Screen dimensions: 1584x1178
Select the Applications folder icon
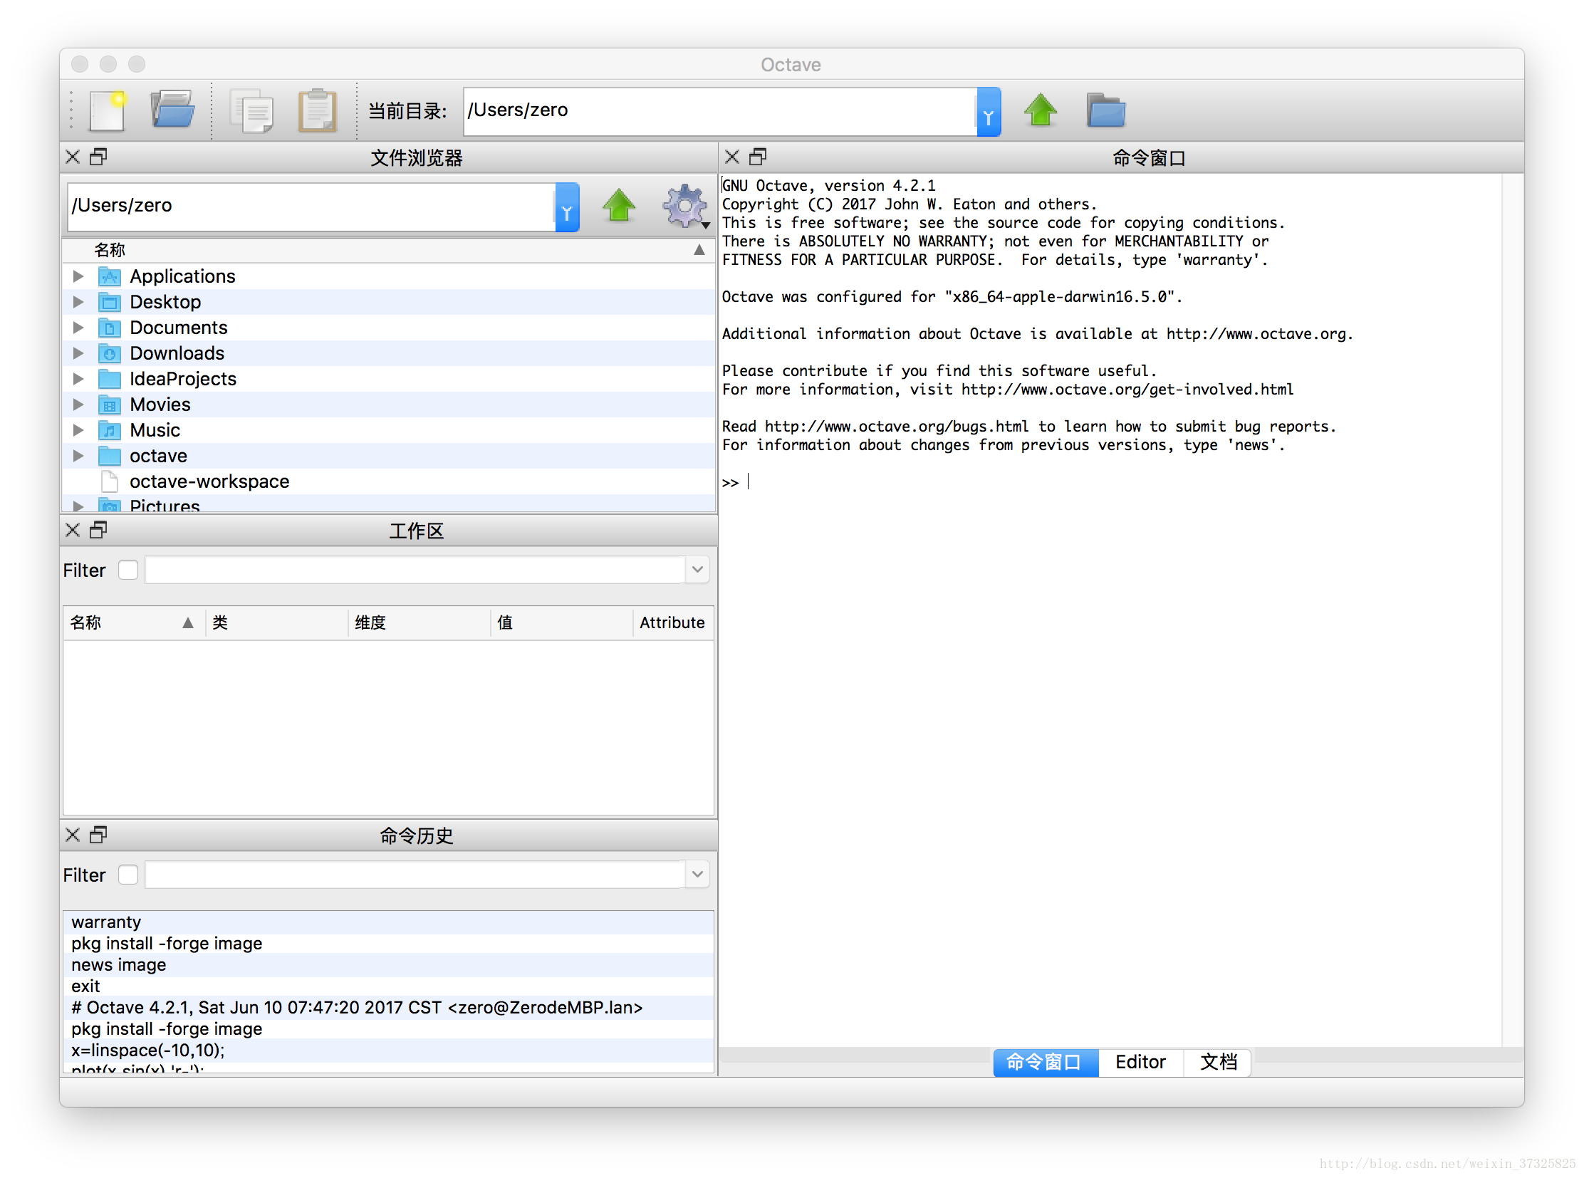coord(109,276)
